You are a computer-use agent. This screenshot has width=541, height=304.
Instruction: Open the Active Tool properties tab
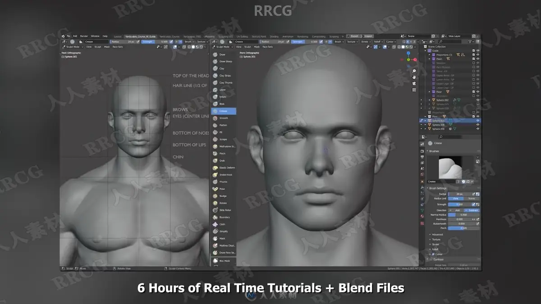tap(422, 143)
